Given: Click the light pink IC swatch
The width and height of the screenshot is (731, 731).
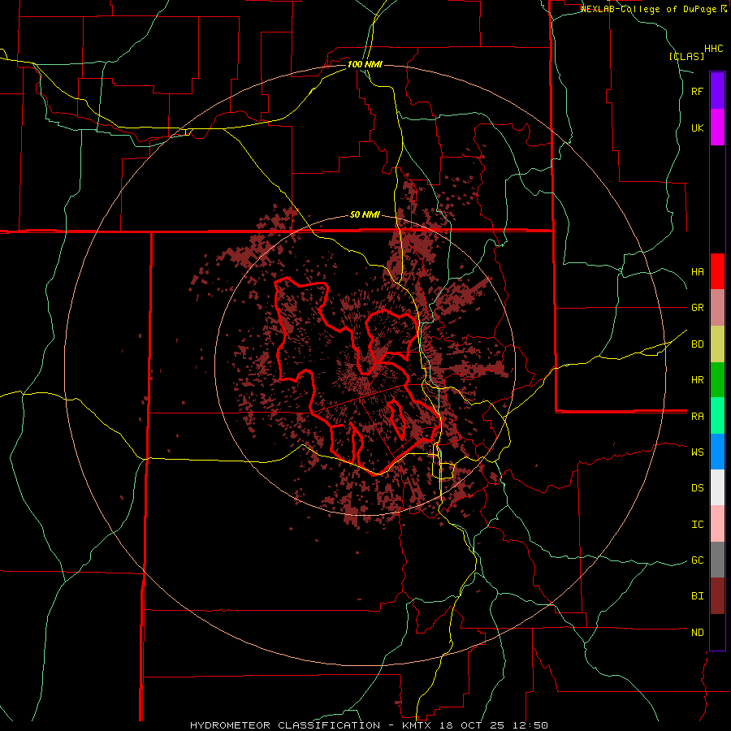Looking at the screenshot, I should click(717, 524).
